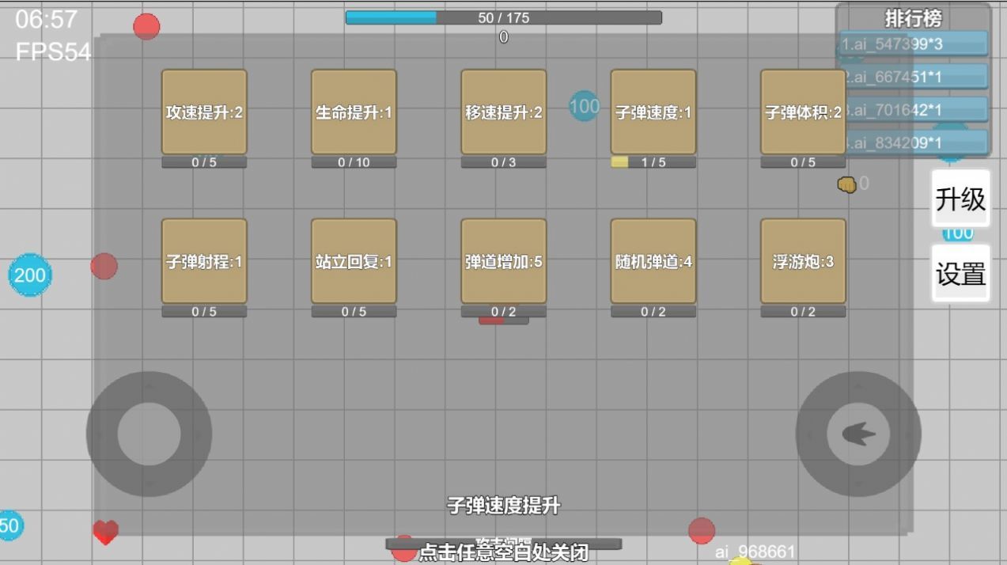Open 设置 settings button
1007x565 pixels.
(x=960, y=274)
